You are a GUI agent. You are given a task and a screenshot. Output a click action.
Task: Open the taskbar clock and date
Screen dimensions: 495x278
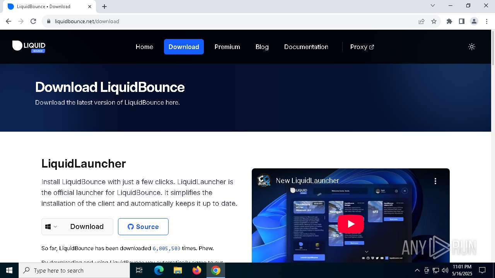[462, 270]
